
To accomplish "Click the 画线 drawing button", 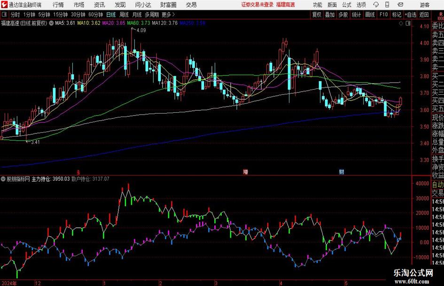I will (x=370, y=15).
